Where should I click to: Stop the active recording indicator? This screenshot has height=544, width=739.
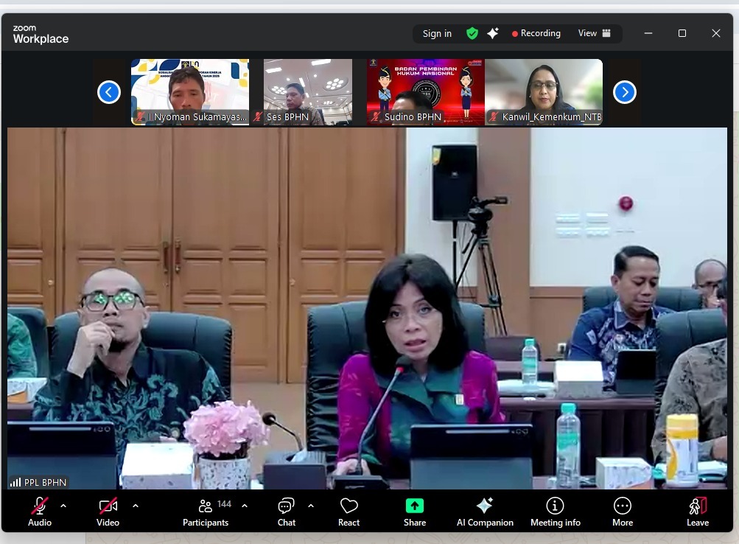[536, 33]
